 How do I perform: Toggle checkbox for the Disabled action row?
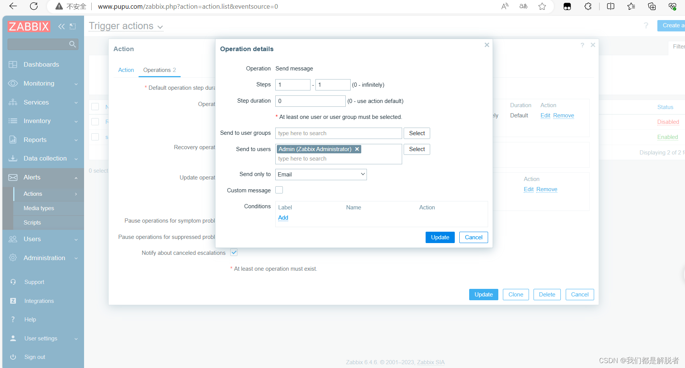[95, 122]
